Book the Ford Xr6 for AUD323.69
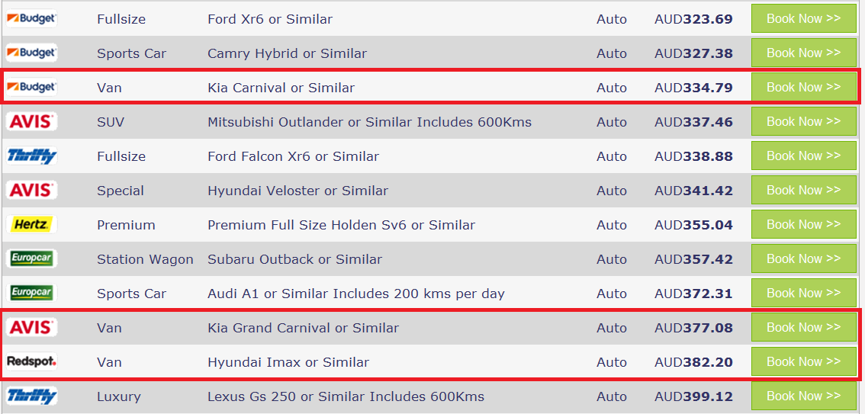The height and width of the screenshot is (414, 865). (803, 19)
